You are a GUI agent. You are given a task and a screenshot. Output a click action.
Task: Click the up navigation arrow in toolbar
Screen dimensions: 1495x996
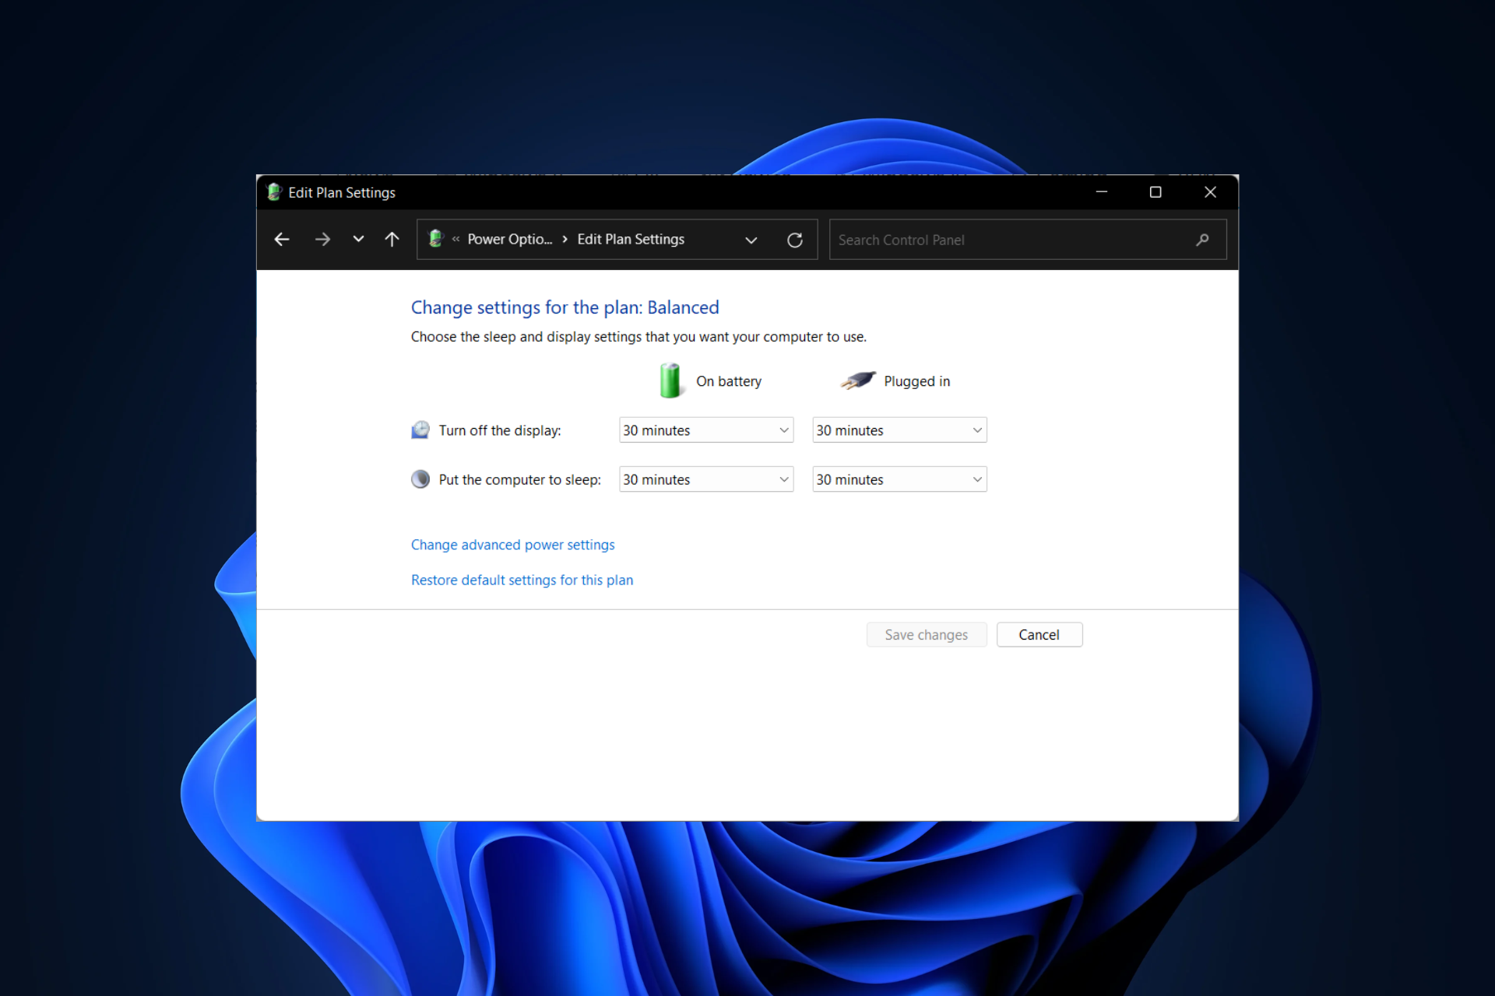[394, 238]
